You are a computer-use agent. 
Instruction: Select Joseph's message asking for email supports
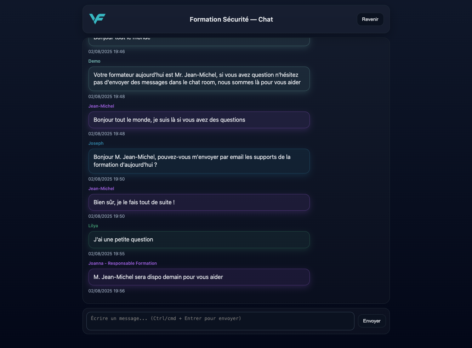click(199, 161)
